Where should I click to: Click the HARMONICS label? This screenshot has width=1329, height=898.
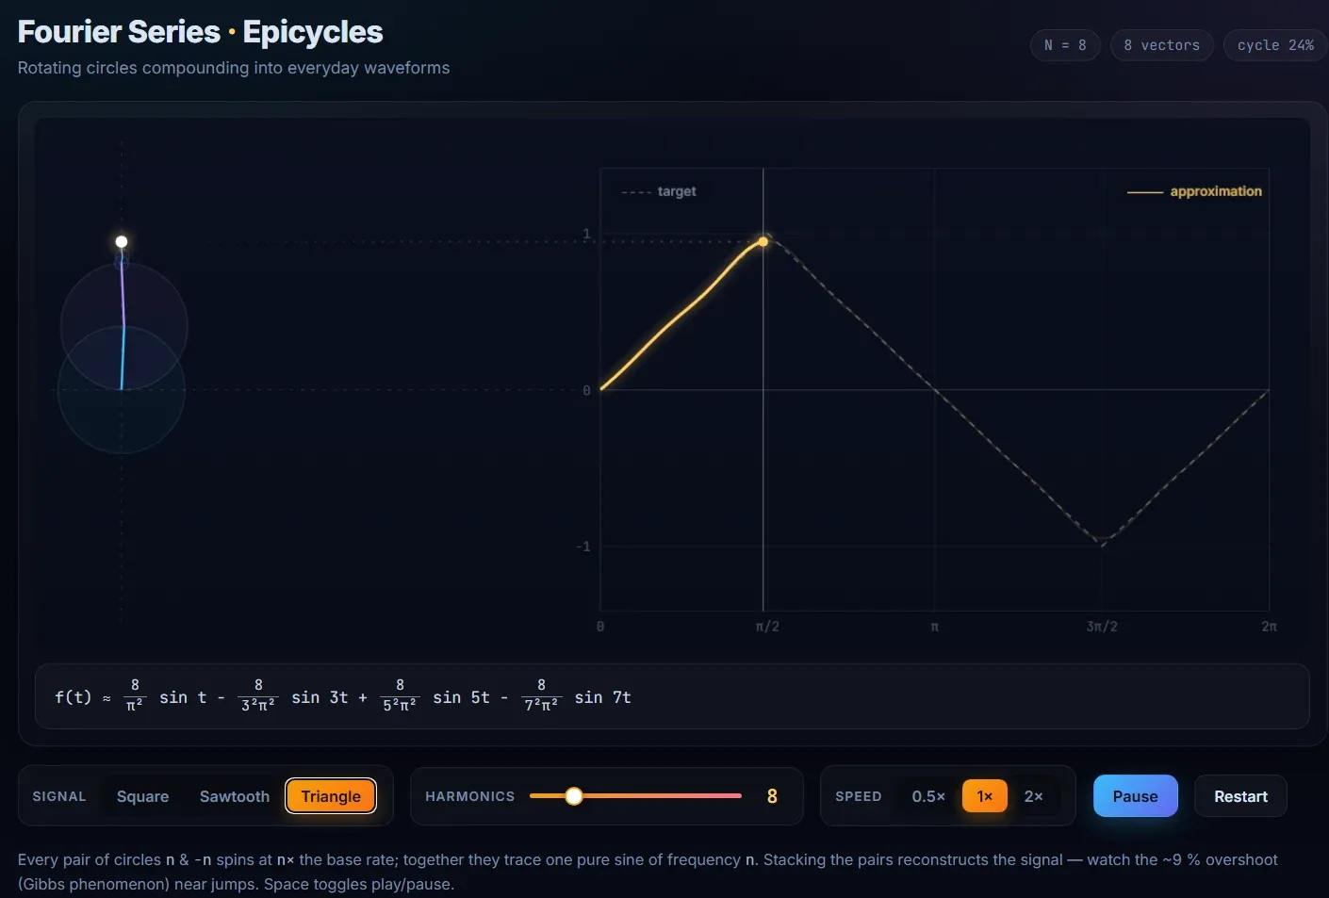click(x=470, y=796)
